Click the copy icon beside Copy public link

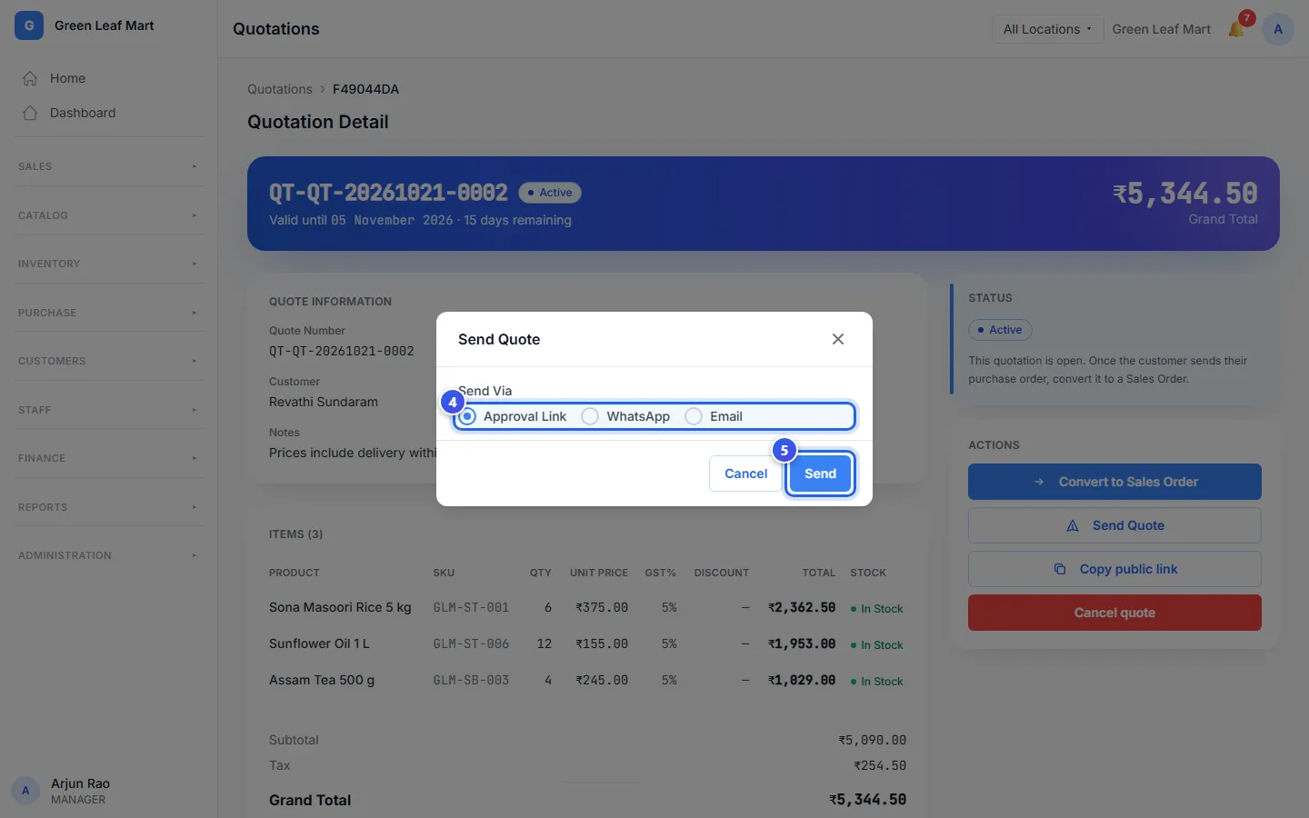[1060, 569]
